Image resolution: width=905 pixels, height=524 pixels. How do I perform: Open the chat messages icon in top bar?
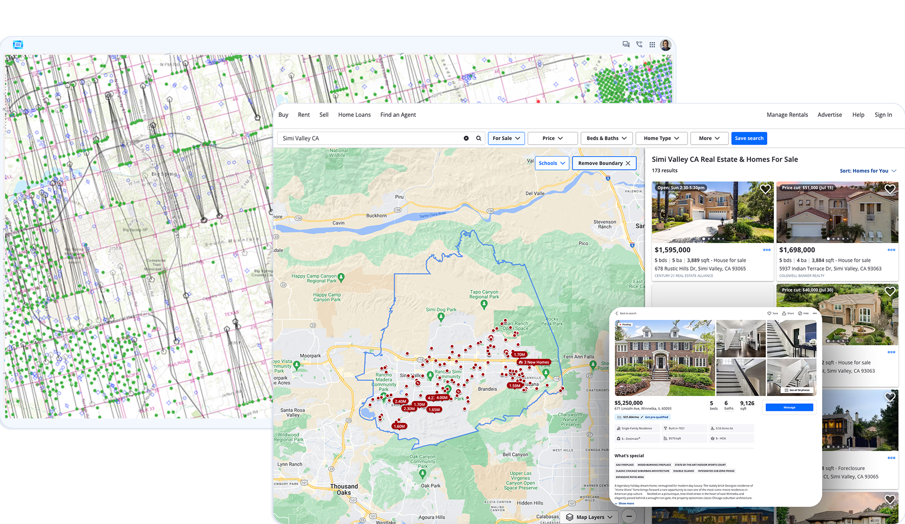626,45
